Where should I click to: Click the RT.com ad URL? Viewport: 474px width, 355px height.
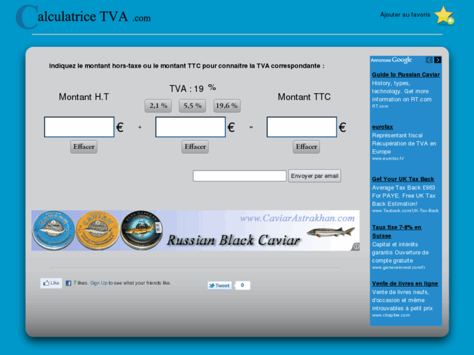pyautogui.click(x=380, y=106)
